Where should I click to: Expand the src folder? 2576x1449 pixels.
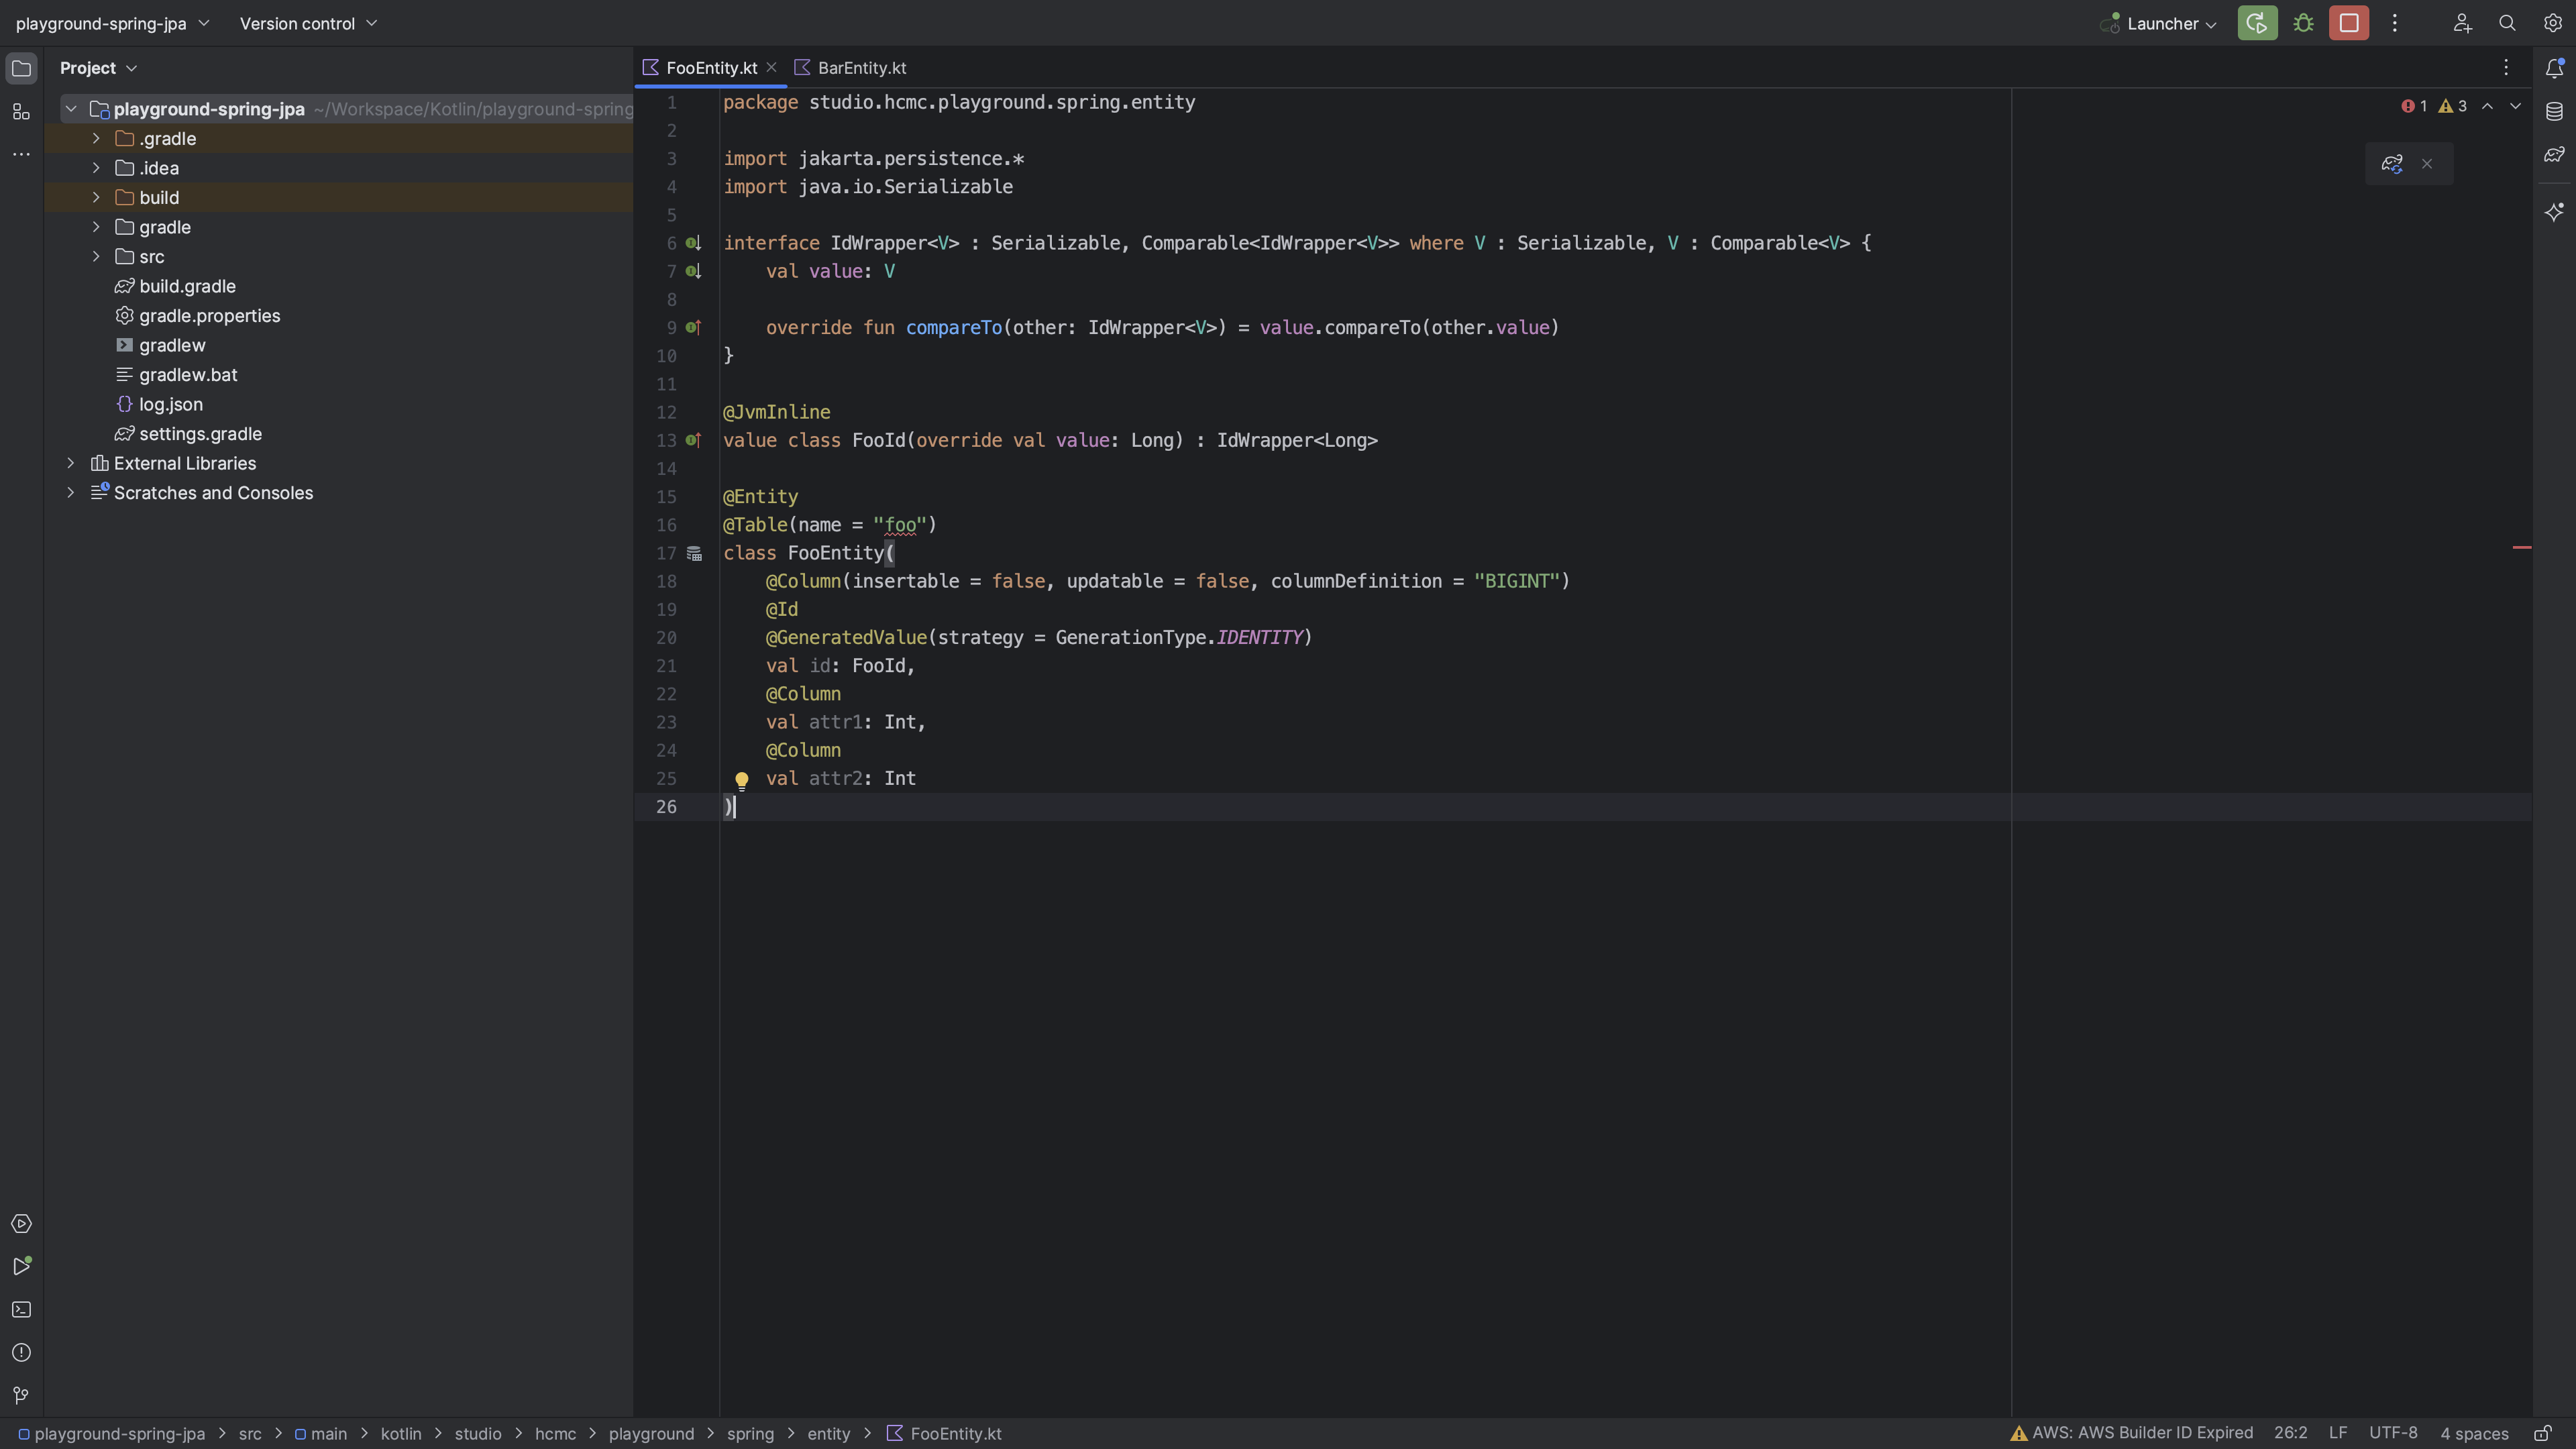(x=96, y=257)
